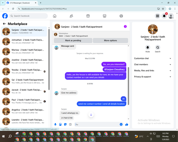Mute this chat using the bell icon
The width and height of the screenshot is (178, 142).
[x=148, y=48]
